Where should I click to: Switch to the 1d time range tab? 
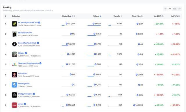165,9
